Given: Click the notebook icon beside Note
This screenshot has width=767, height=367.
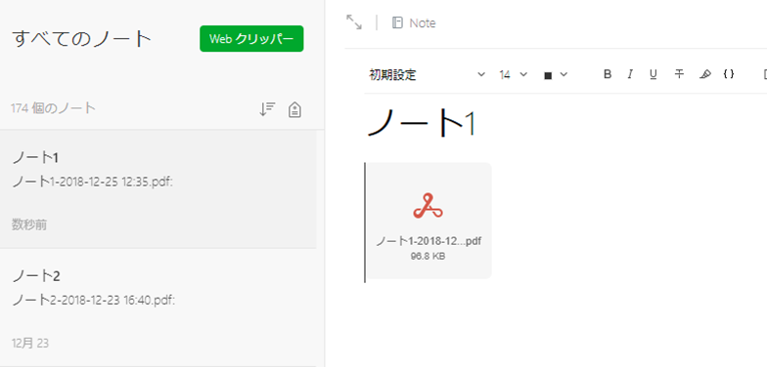Looking at the screenshot, I should [x=397, y=22].
